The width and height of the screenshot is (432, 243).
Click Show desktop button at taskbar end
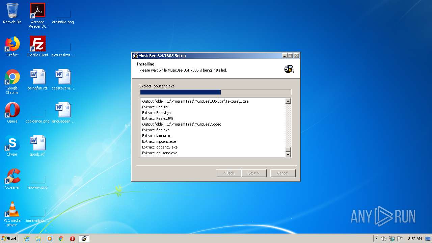(428, 239)
